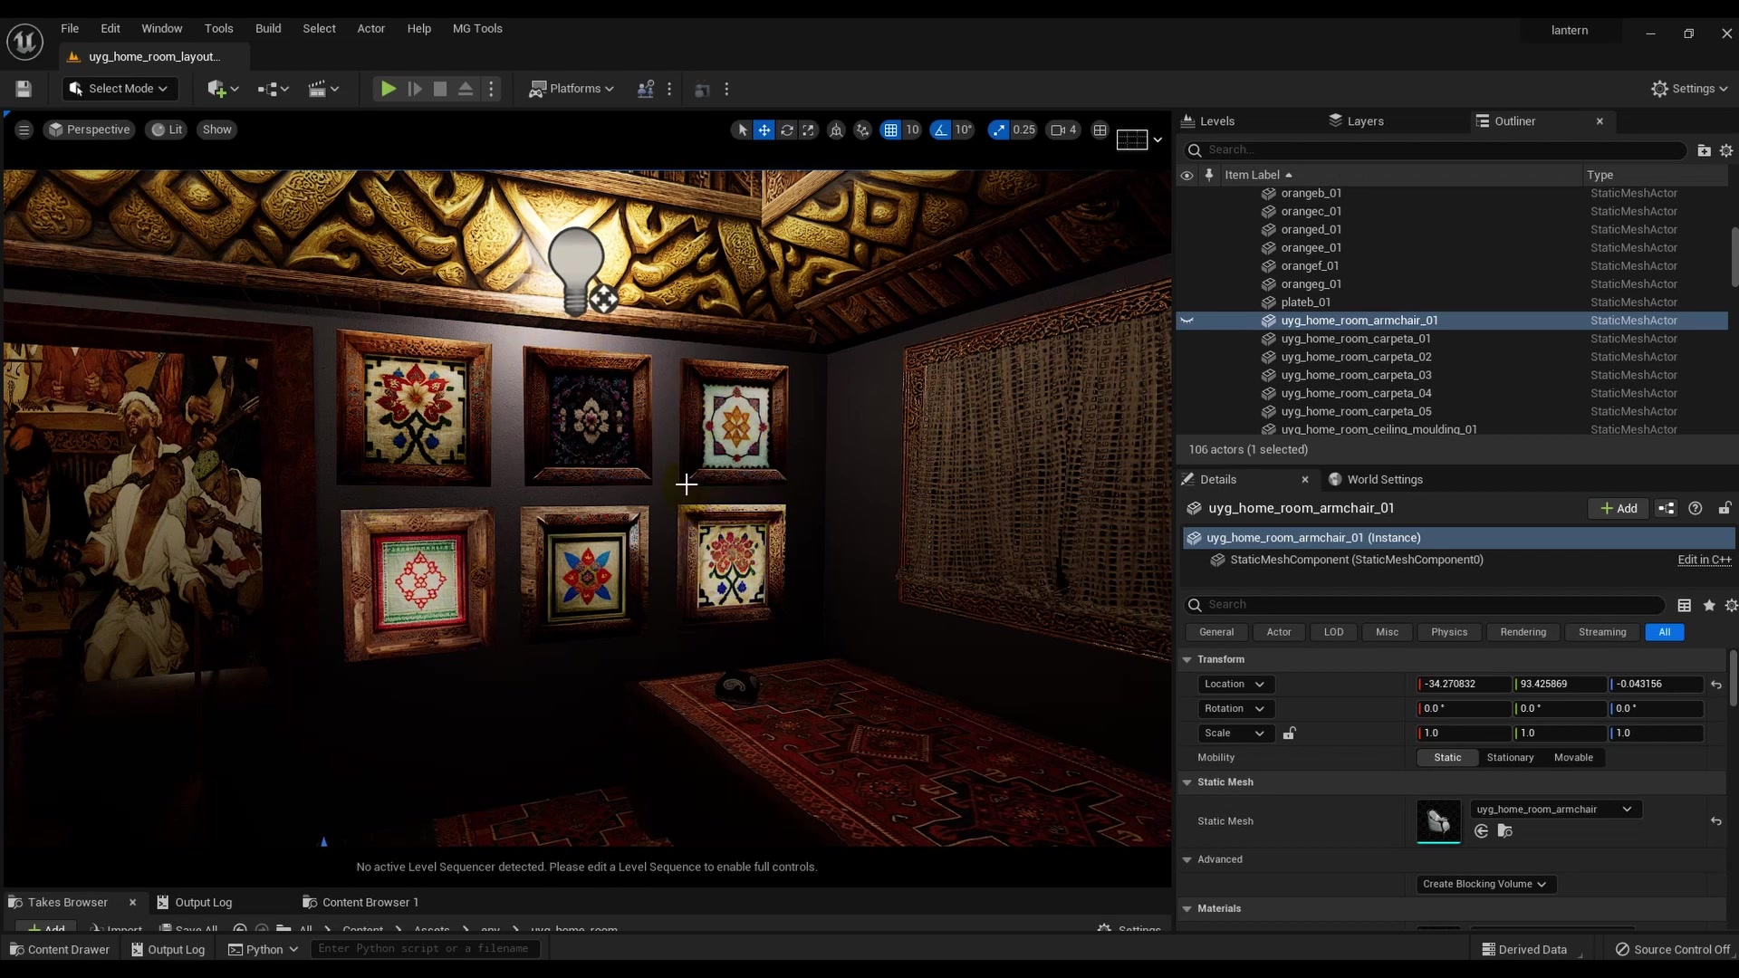Activate the Select objects tool
Viewport: 1739px width, 978px height.
[743, 129]
